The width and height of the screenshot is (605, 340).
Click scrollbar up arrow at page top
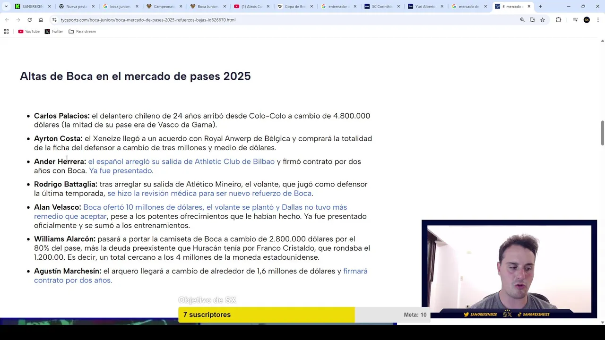click(602, 41)
